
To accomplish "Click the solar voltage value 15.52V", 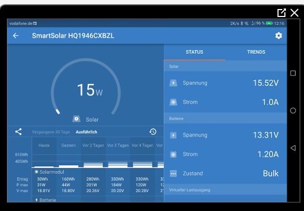I will click(266, 83).
